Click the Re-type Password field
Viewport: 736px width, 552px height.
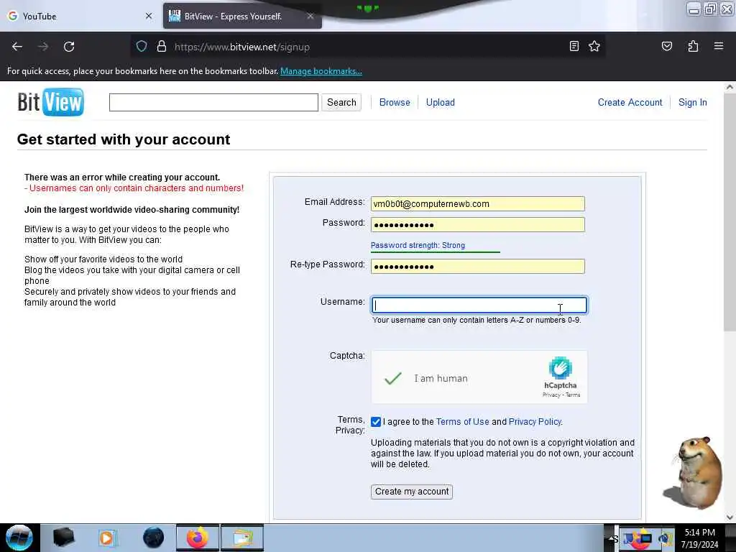pos(477,266)
